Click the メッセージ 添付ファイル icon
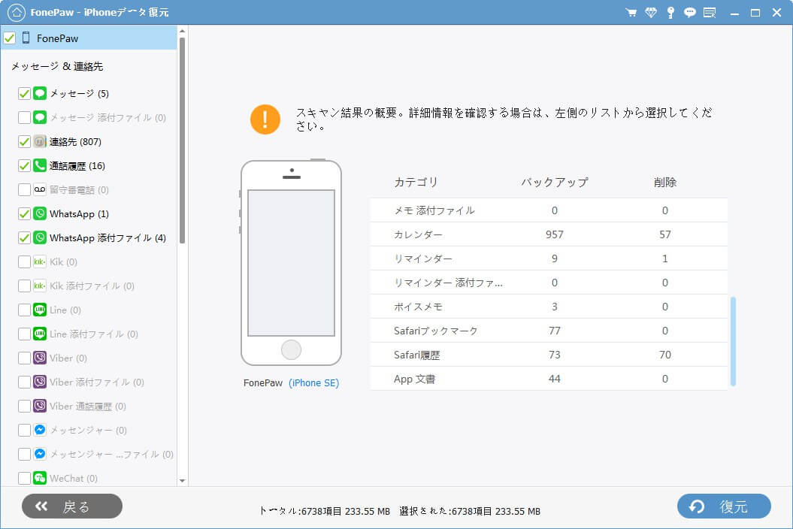The image size is (793, 529). pos(40,117)
